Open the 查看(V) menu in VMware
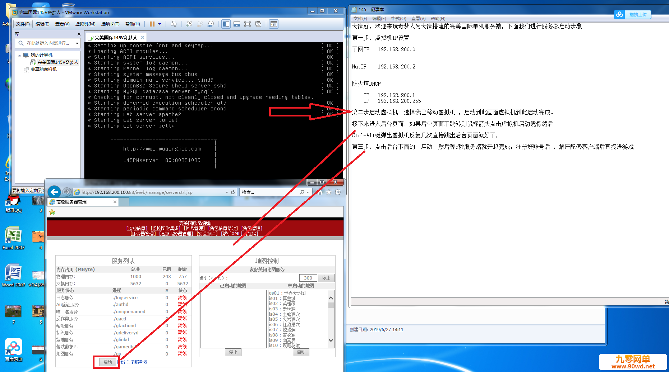Viewport: 669px width, 372px height. [62, 24]
